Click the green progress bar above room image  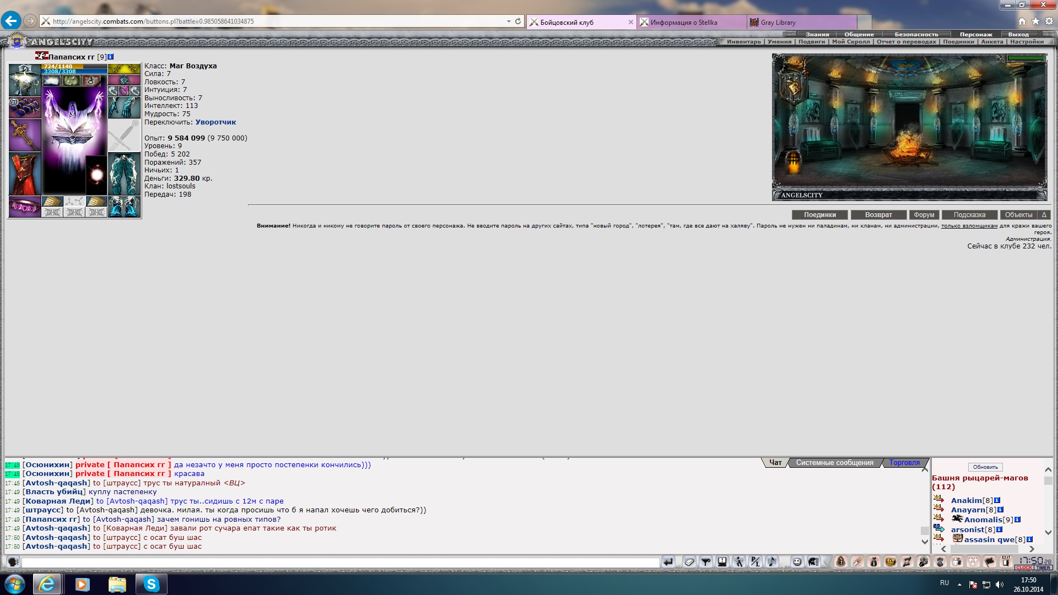[1026, 58]
